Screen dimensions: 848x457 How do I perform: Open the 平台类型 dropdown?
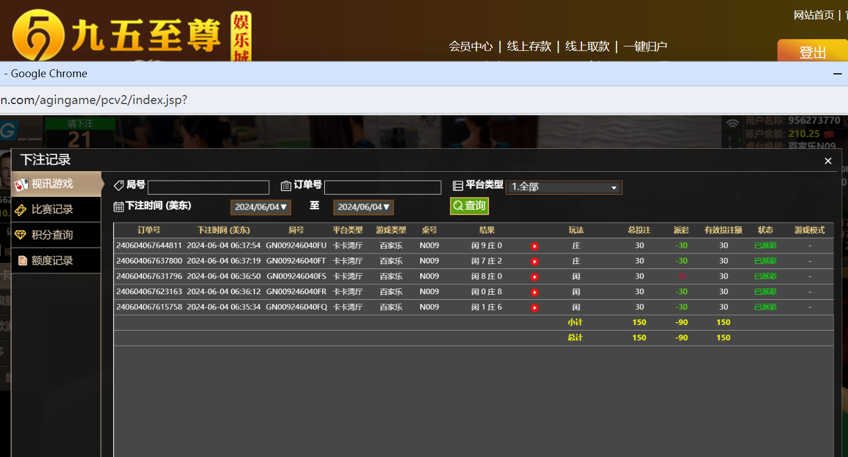point(563,187)
